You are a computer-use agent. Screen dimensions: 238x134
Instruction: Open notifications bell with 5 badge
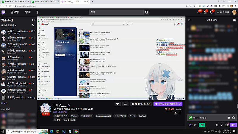coord(211,12)
